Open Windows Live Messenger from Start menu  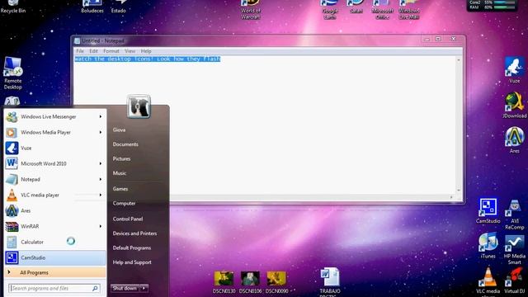point(55,116)
